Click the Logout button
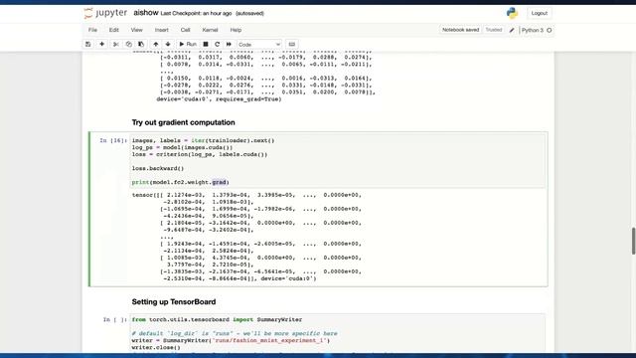Viewport: 636px width, 358px height. tap(539, 13)
